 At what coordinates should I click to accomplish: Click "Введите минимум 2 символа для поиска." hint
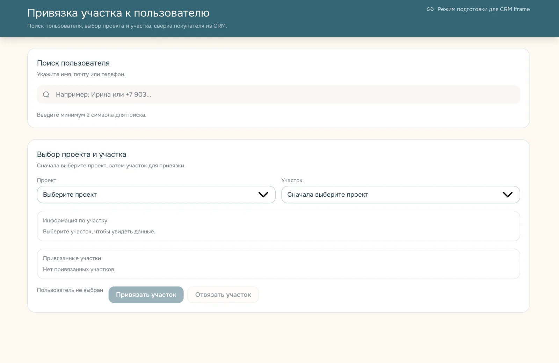tap(92, 115)
